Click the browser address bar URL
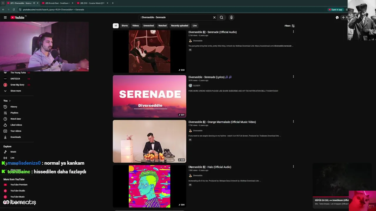This screenshot has height=211, width=376. coord(53,10)
